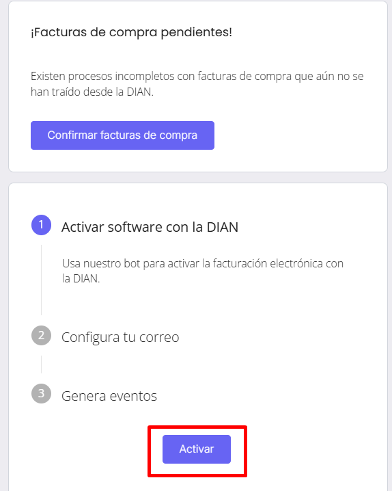Expand the Configura tu correo step
The image size is (392, 491).
(x=120, y=338)
